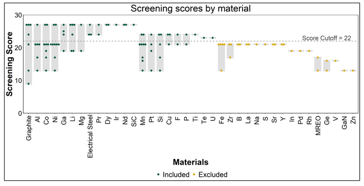Click the y-axis tick label 30

point(18,15)
